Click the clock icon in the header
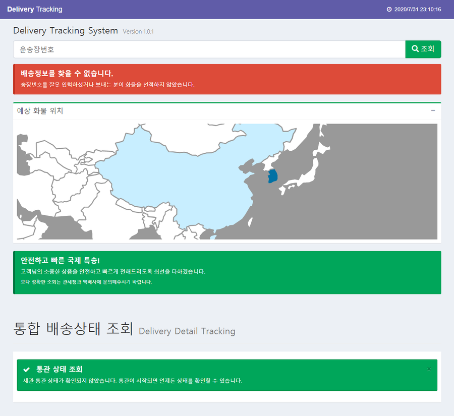The image size is (454, 416). tap(388, 9)
